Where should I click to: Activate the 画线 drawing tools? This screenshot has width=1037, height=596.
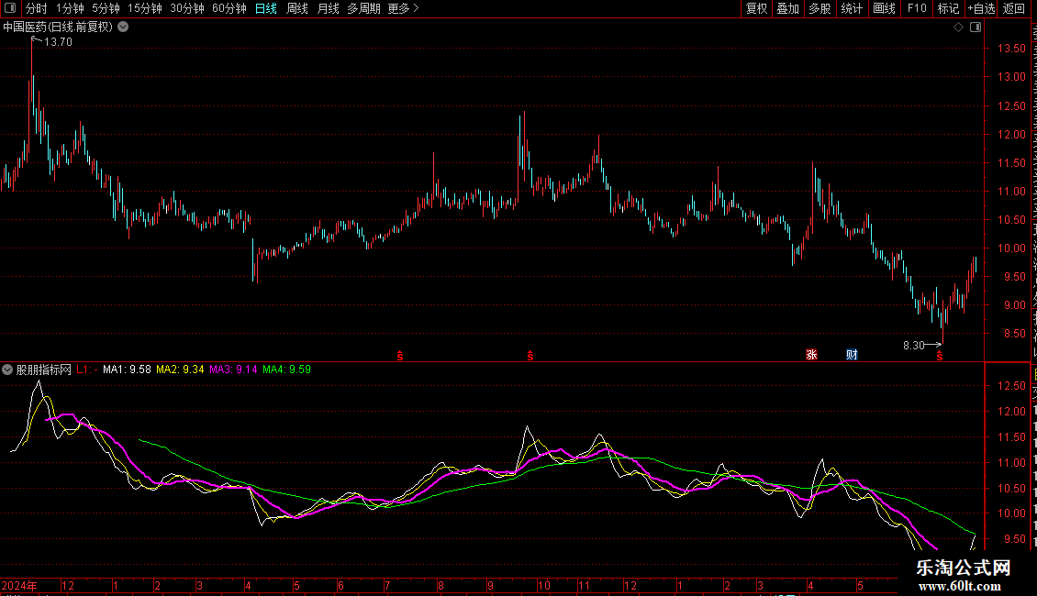click(884, 8)
